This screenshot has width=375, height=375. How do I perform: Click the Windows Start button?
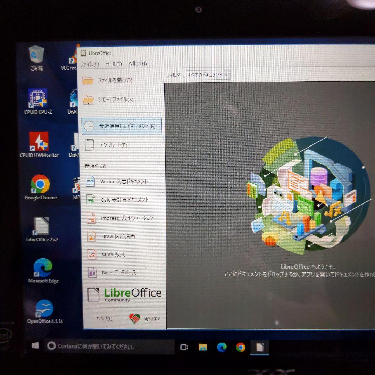[35, 345]
